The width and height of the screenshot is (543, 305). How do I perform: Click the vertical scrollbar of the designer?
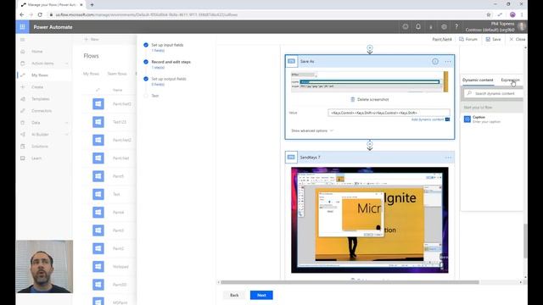click(x=525, y=241)
